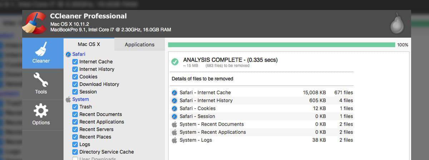This screenshot has height=160, width=429.
Task: Switch to the Applications tab
Action: point(139,44)
